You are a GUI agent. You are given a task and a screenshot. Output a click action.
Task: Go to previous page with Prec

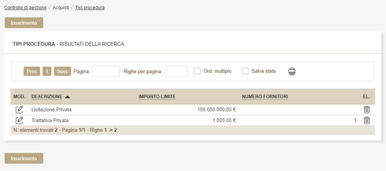click(x=32, y=71)
